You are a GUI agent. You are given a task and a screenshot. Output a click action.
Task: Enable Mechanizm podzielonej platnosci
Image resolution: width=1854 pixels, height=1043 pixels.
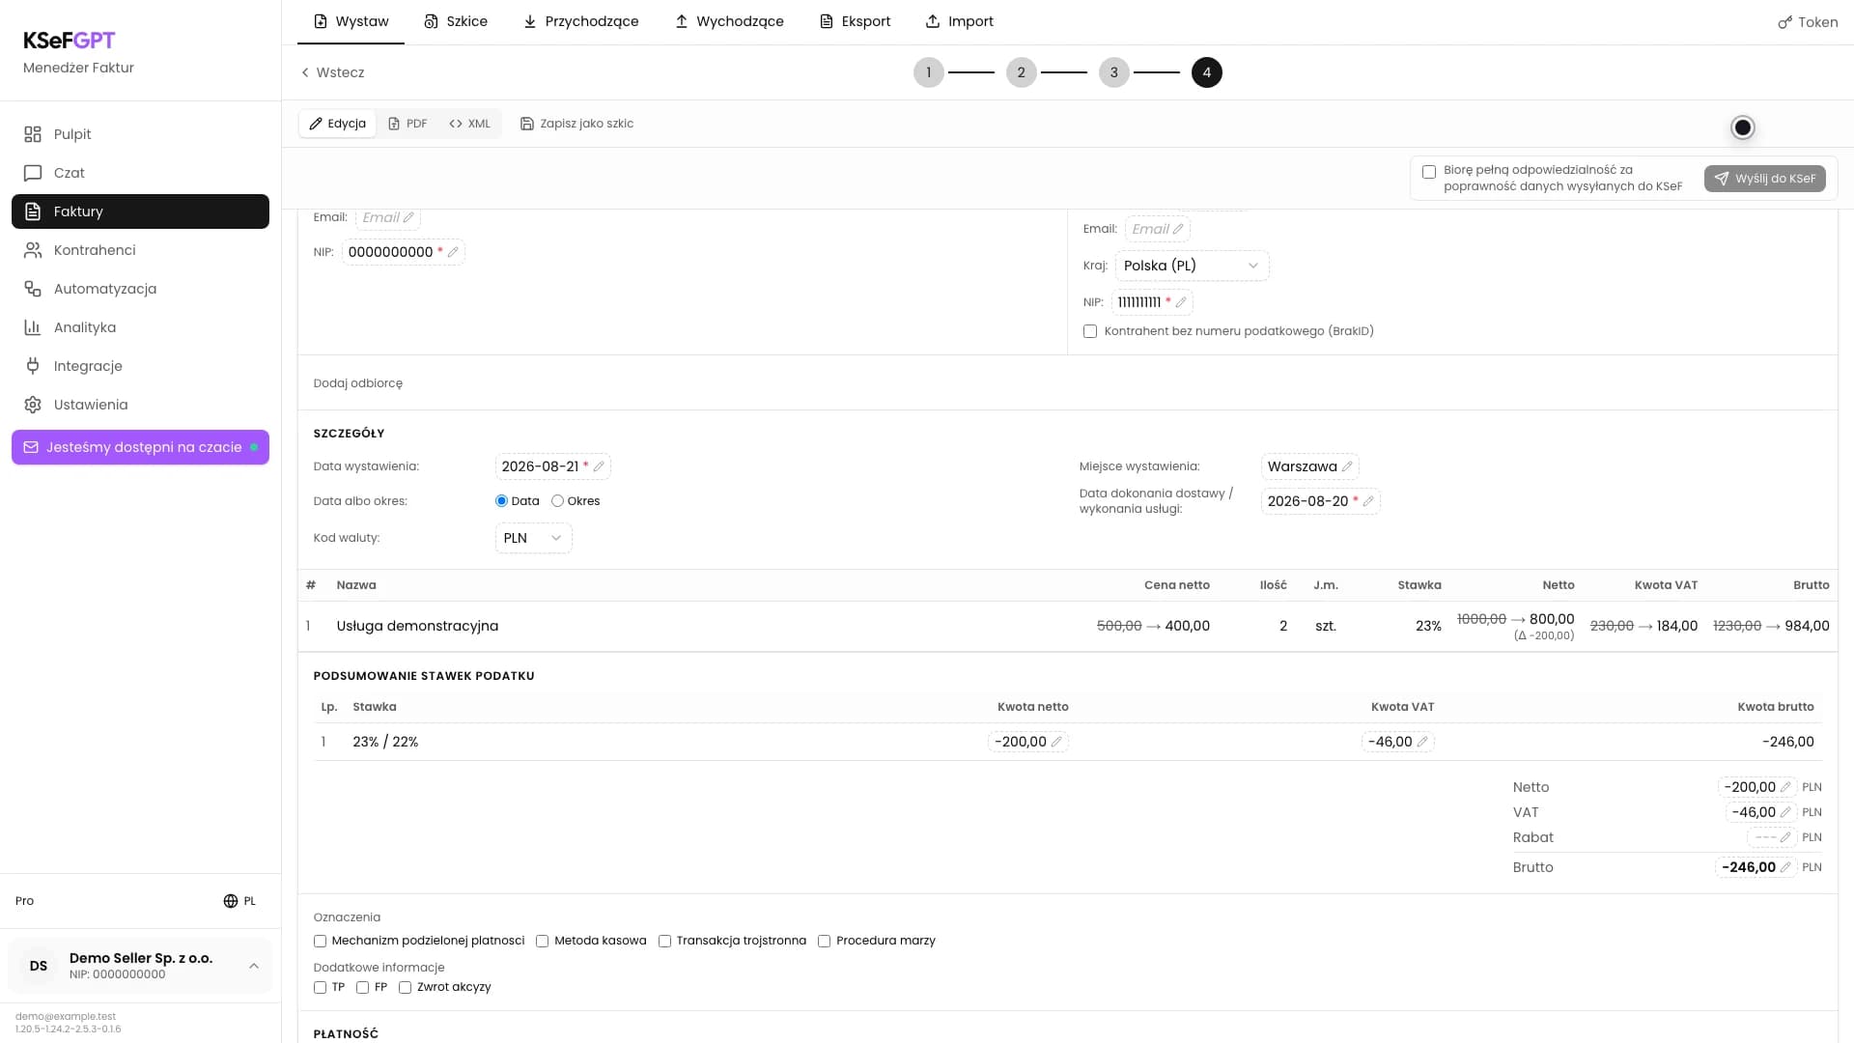(320, 941)
